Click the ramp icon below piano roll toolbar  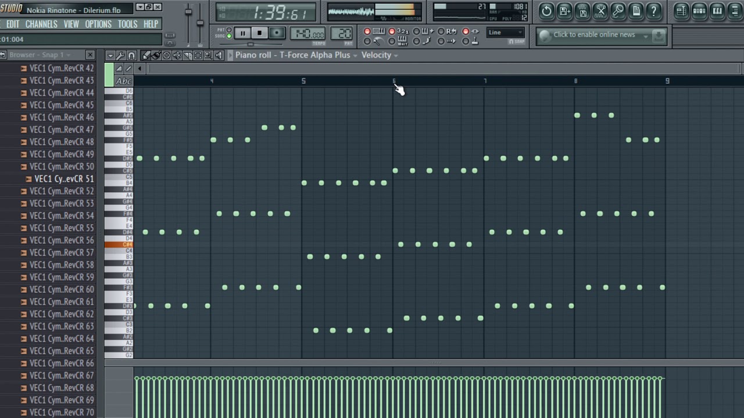click(119, 69)
